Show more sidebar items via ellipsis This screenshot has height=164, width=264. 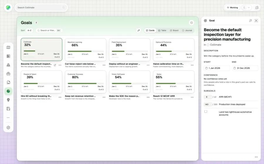click(x=8, y=118)
